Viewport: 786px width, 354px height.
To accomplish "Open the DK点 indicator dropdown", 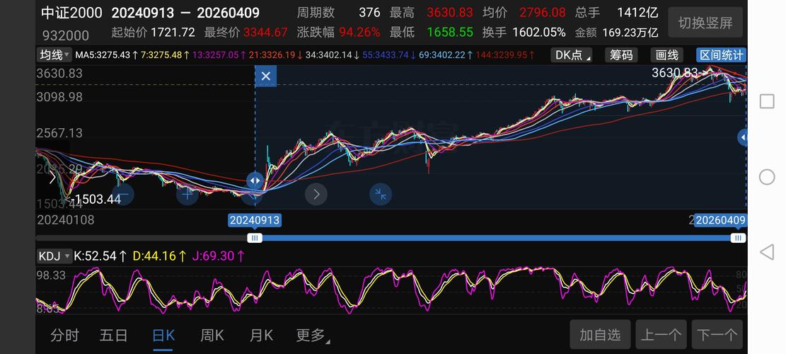I will click(x=572, y=55).
